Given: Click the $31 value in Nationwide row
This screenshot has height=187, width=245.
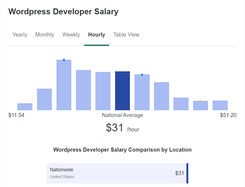Looking at the screenshot, I should [179, 173].
